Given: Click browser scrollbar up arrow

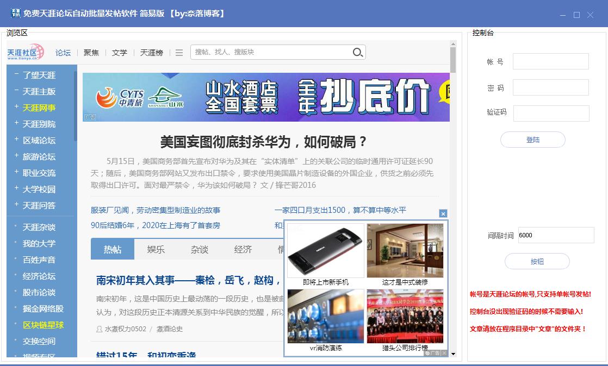Looking at the screenshot, I should 453,44.
